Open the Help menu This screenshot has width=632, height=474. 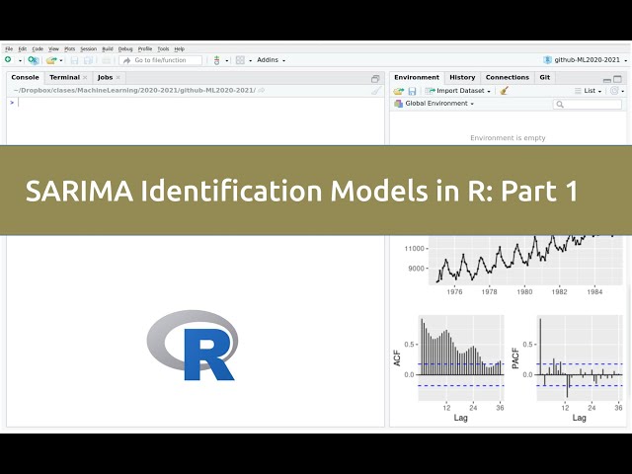click(180, 49)
